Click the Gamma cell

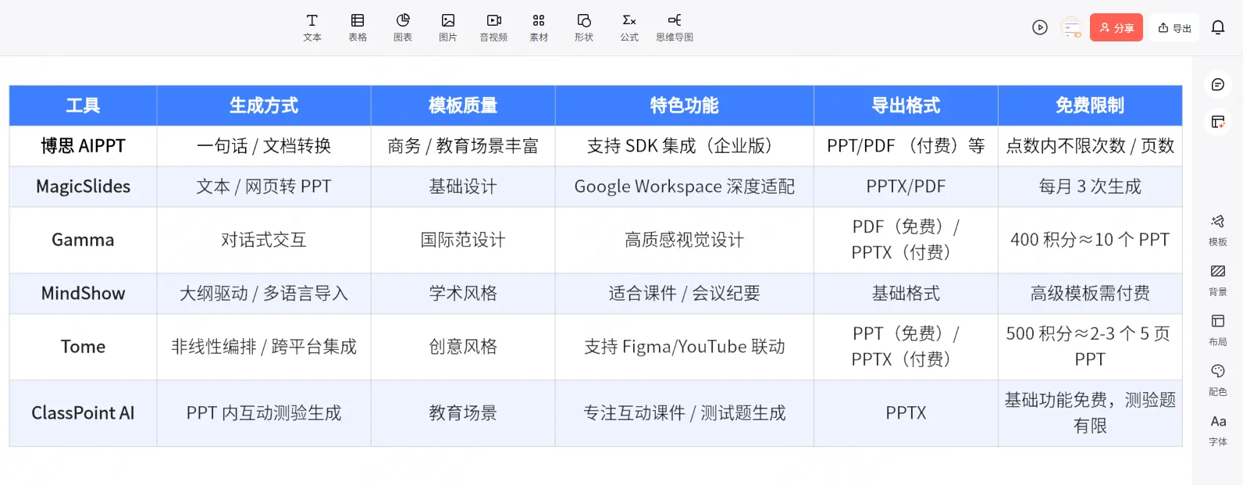click(83, 240)
